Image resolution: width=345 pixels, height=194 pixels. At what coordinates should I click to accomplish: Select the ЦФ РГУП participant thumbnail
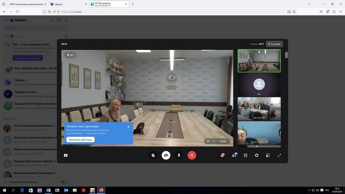(x=259, y=109)
